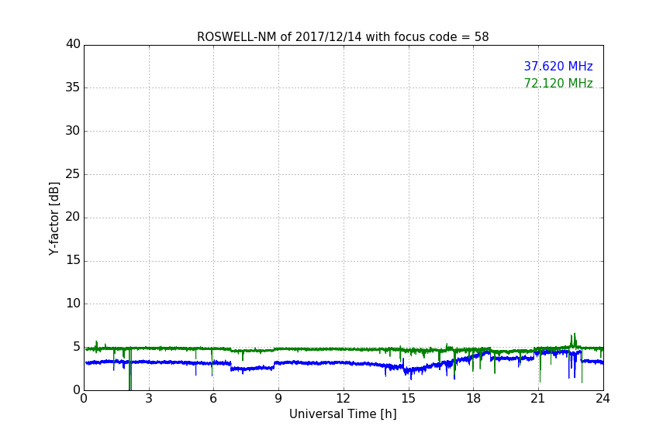Click the x-axis tick label 12

(x=344, y=399)
